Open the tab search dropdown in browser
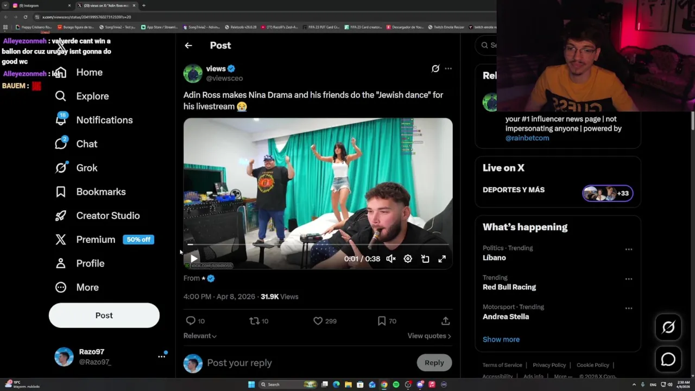Screen dimensions: 695x391 click(x=5, y=5)
